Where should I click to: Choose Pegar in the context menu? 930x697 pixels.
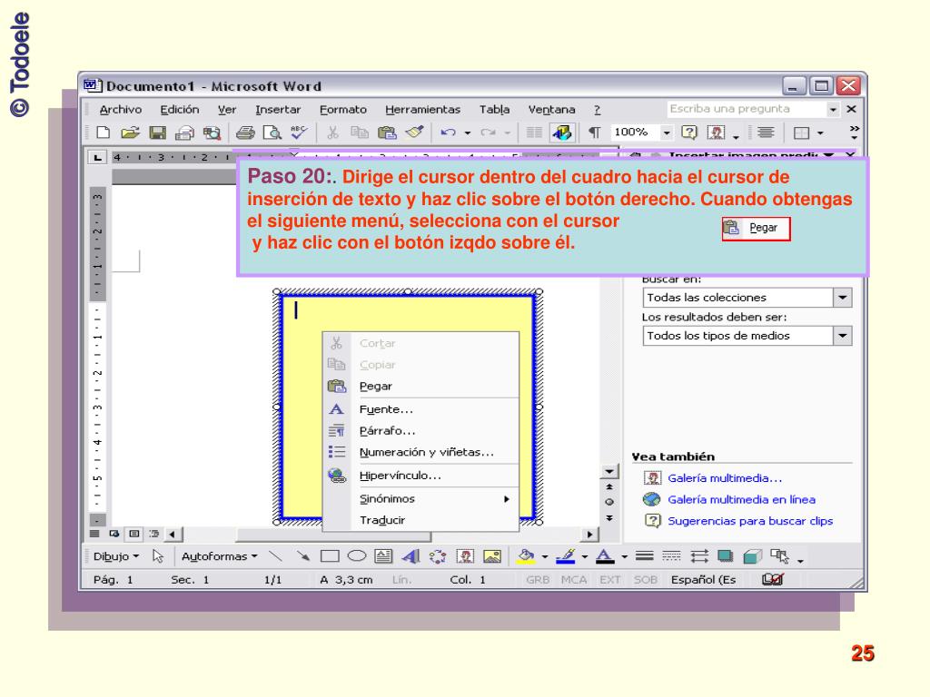coord(421,387)
